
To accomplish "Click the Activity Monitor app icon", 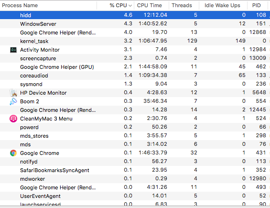I will pos(13,50).
